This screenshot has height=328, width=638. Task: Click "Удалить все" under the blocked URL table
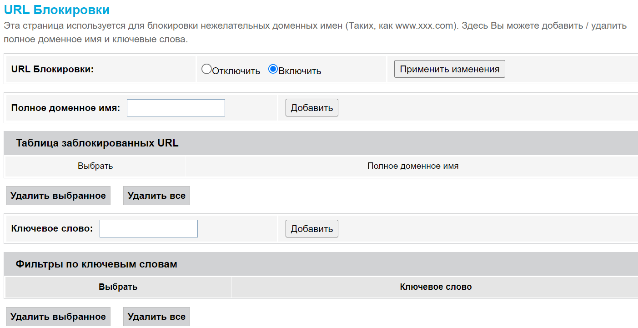pos(156,196)
